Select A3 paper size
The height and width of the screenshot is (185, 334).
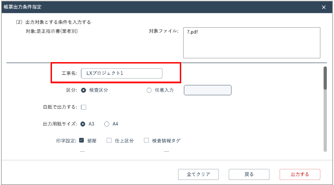(x=83, y=124)
